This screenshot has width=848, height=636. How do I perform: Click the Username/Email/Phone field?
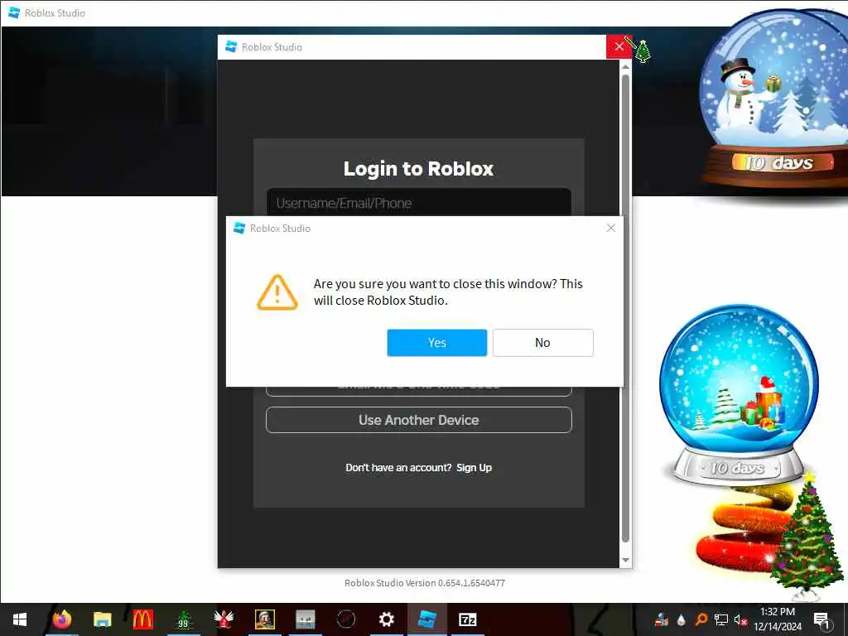(x=418, y=203)
